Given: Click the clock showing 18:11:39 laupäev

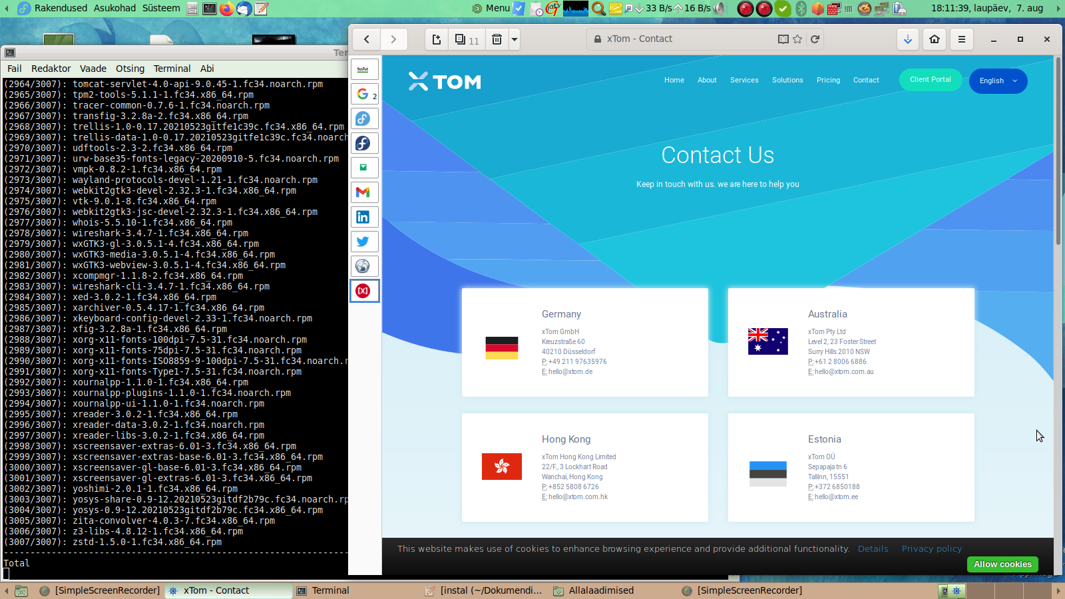Looking at the screenshot, I should (x=987, y=8).
